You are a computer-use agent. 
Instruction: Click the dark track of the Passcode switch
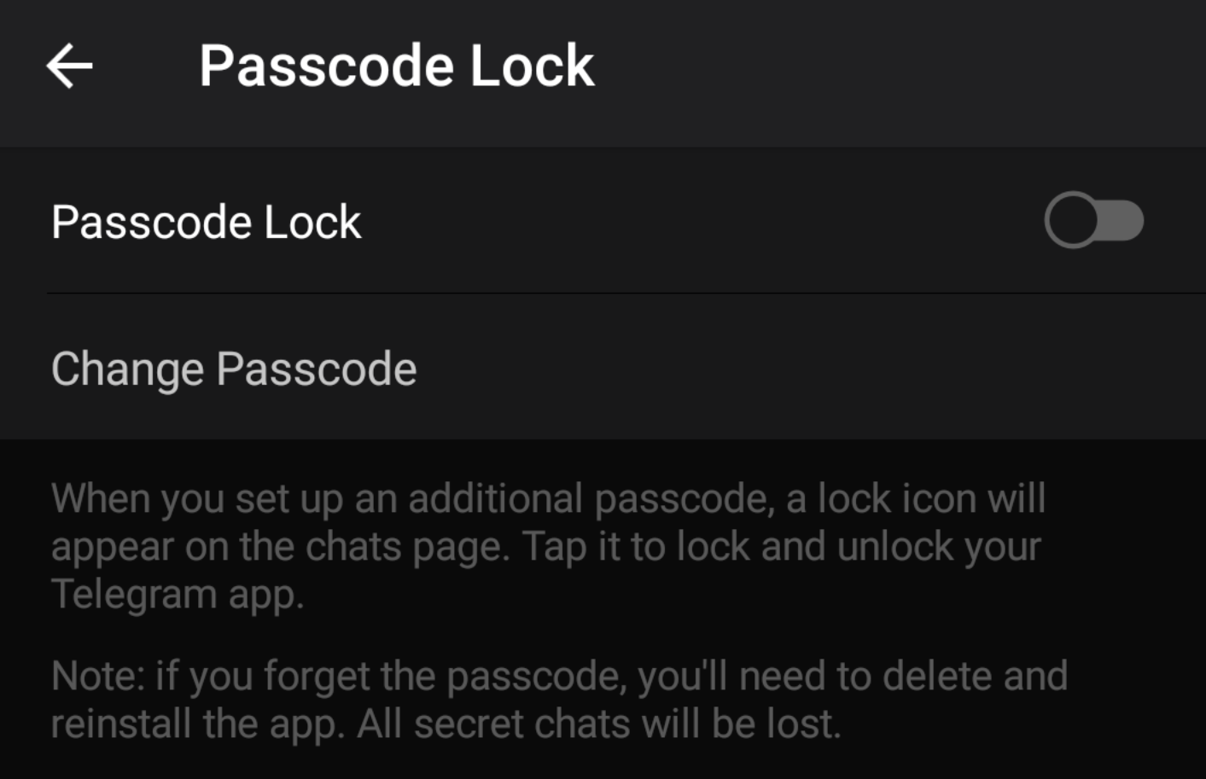pos(1122,220)
